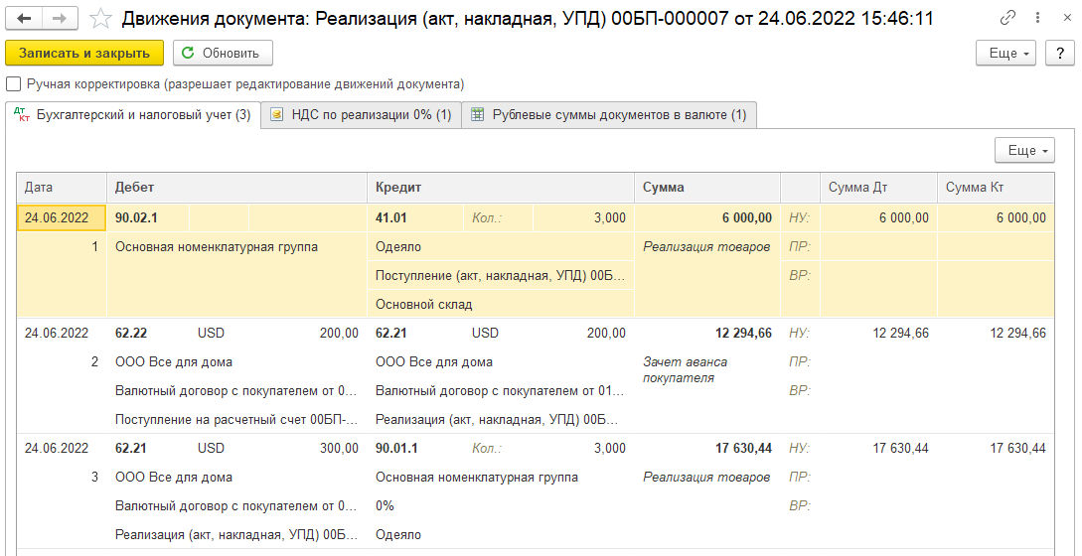Select Сумма Кт value 12 294,66
Image resolution: width=1082 pixels, height=556 pixels.
click(996, 334)
